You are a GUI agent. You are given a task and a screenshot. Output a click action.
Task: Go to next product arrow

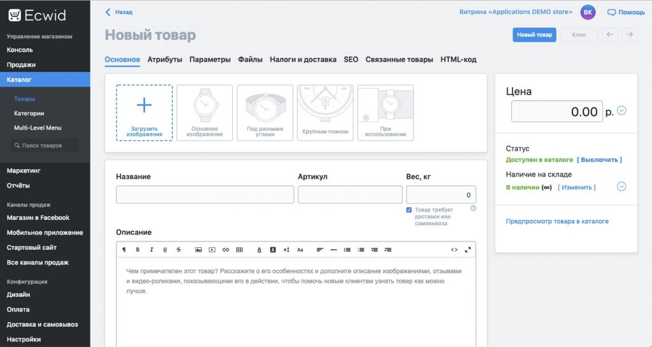(x=630, y=34)
